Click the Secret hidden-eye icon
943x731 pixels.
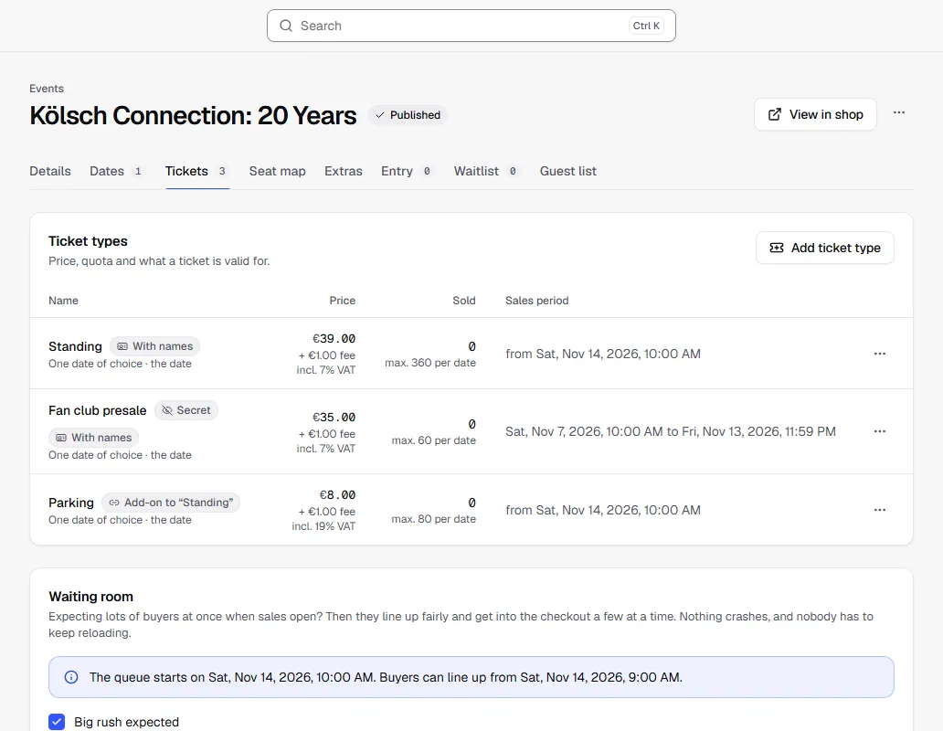pos(167,410)
